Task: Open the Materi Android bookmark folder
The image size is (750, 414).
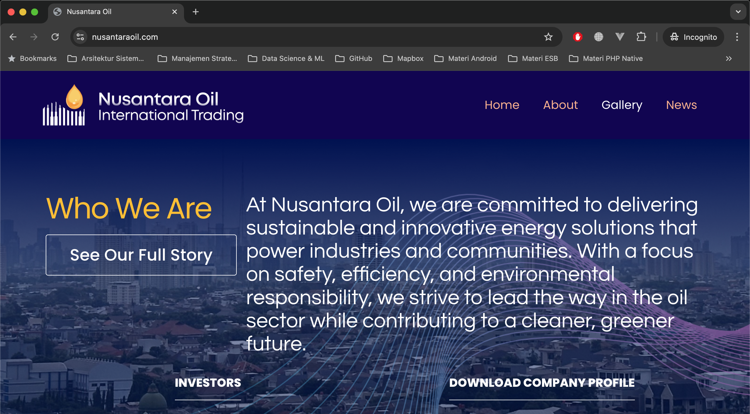Action: [466, 59]
